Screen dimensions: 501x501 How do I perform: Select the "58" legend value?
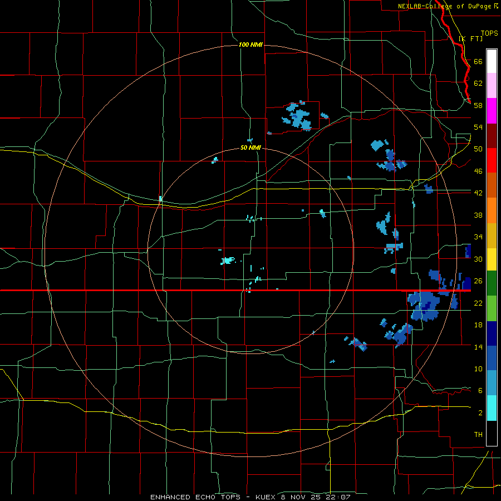(478, 105)
